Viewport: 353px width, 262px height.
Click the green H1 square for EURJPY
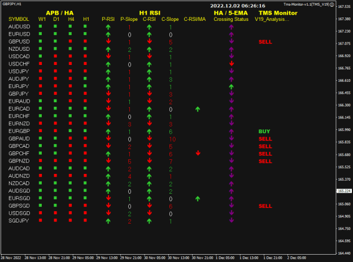click(85, 86)
